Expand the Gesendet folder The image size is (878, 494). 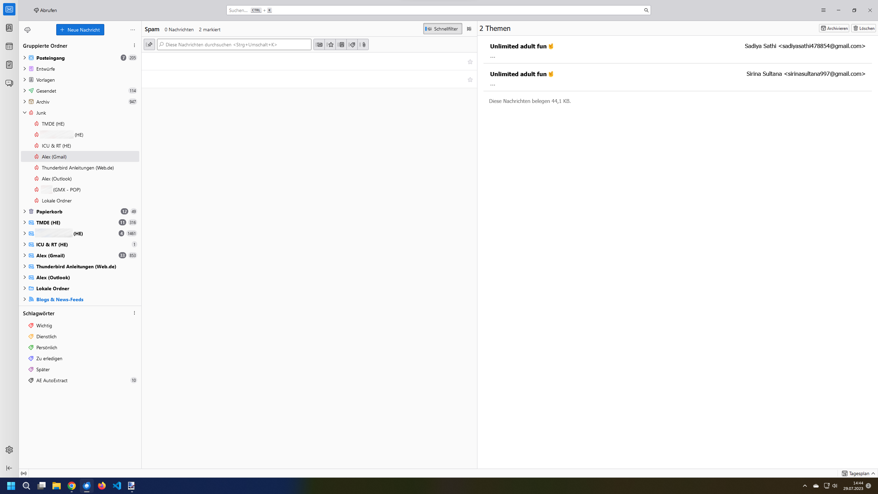(24, 91)
